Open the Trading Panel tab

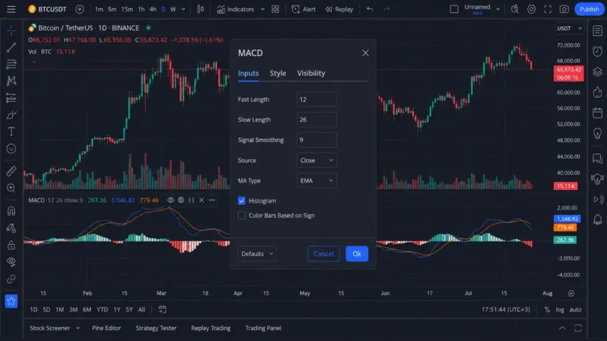pos(263,328)
